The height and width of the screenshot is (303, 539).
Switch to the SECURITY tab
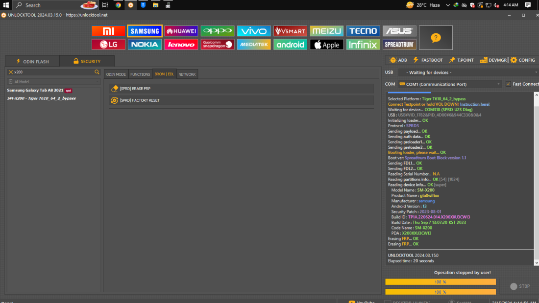click(x=87, y=61)
